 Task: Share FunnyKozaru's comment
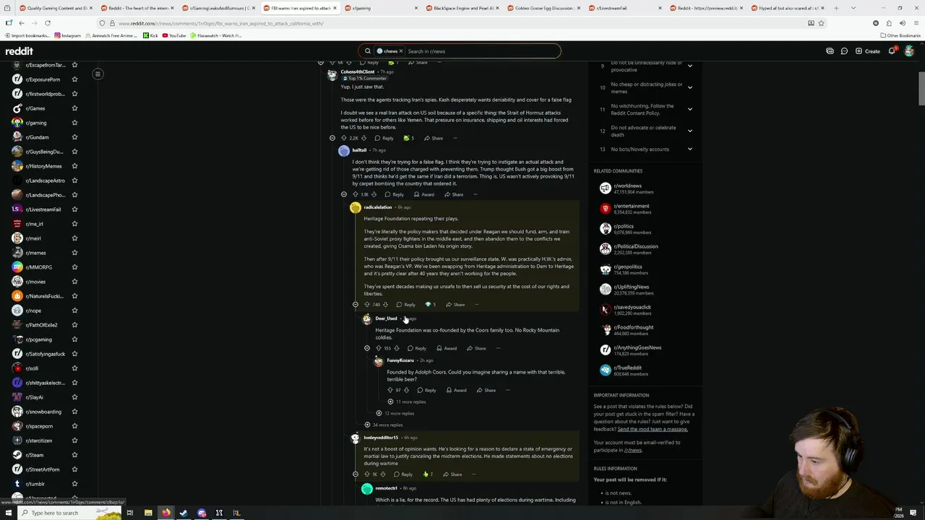pyautogui.click(x=486, y=390)
